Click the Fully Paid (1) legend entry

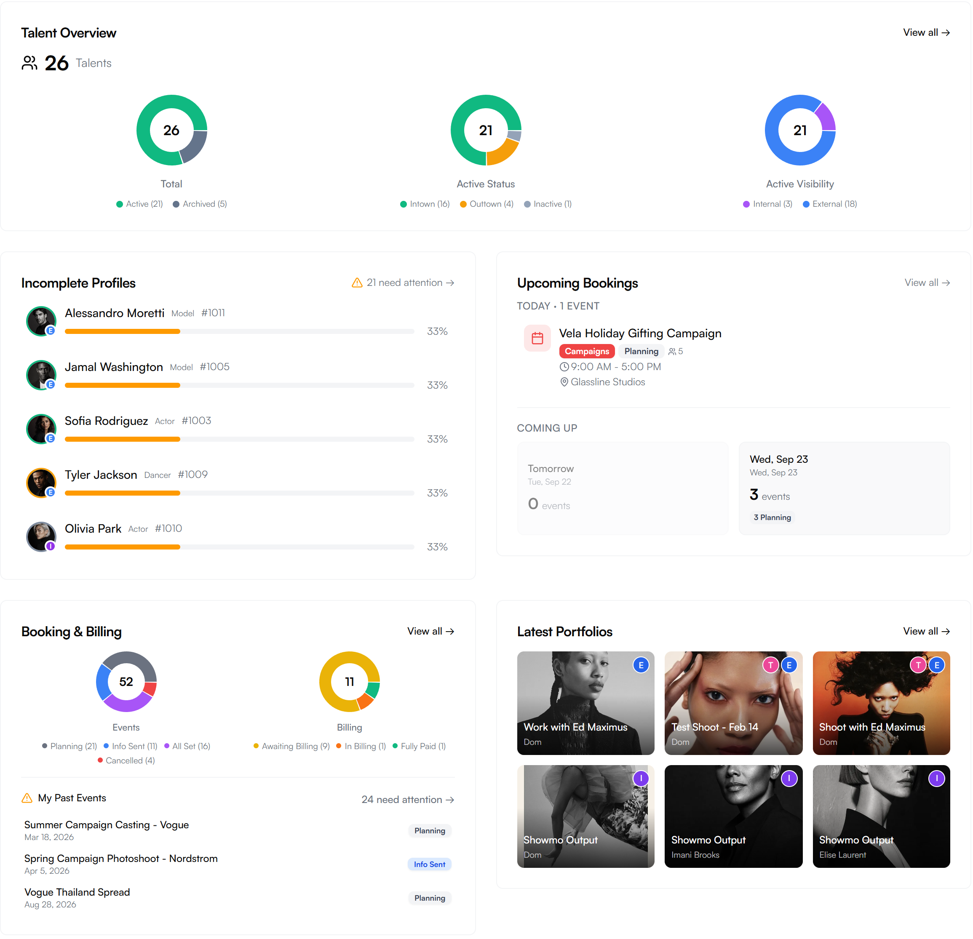[x=419, y=747]
